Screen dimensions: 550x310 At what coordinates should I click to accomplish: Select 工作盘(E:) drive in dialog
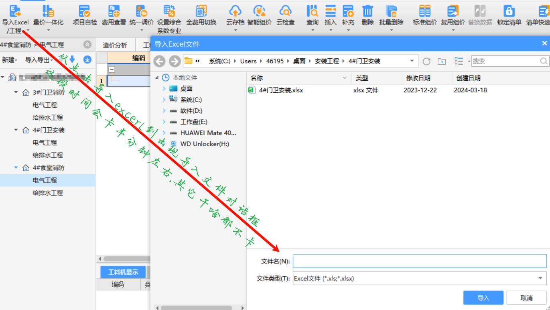coord(194,122)
